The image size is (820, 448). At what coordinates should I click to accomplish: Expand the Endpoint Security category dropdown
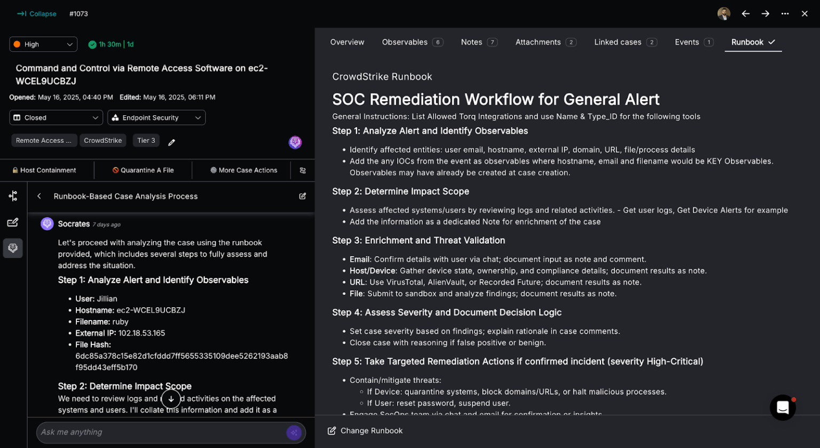[x=156, y=117]
